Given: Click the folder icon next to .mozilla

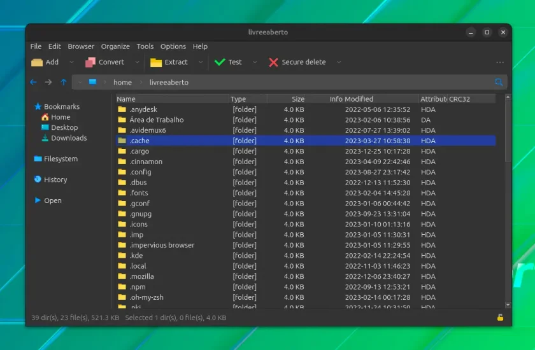Looking at the screenshot, I should 122,276.
